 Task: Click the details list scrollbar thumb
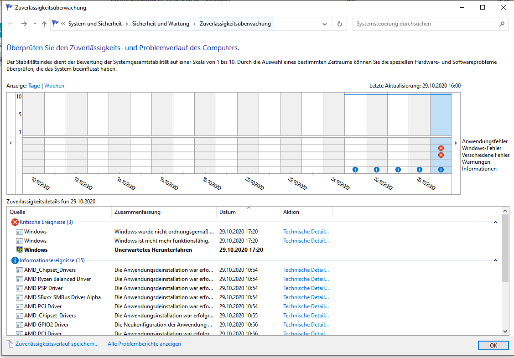[505, 249]
